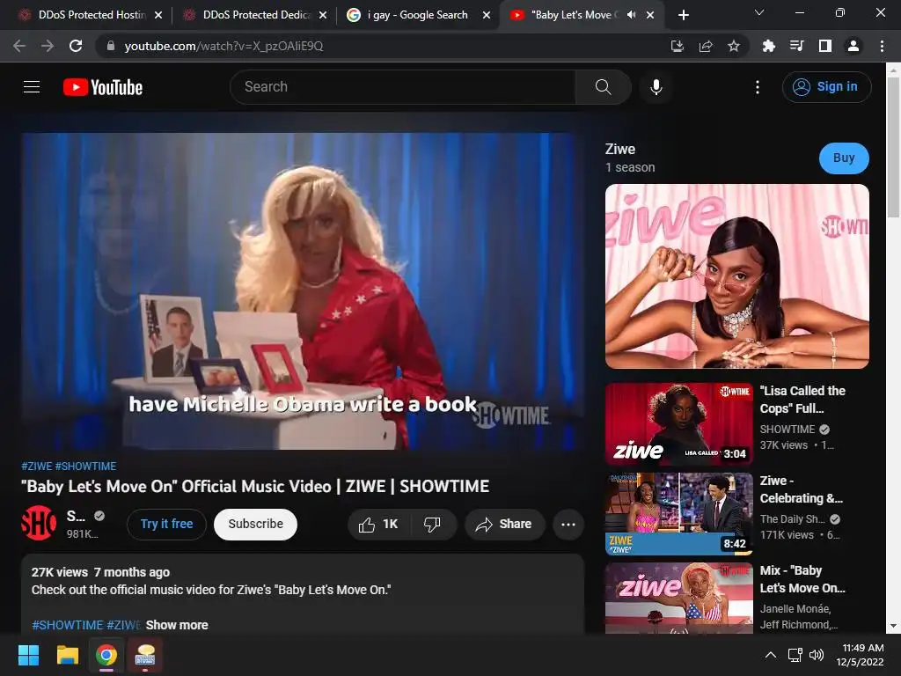Click the video player frame
The image size is (901, 676).
point(303,291)
